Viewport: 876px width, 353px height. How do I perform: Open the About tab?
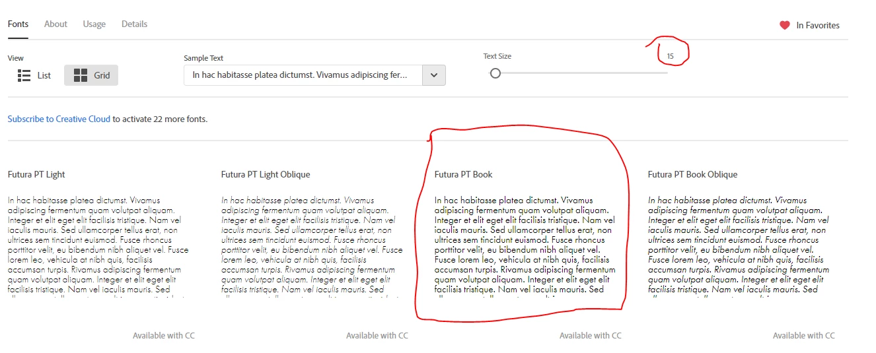tap(55, 24)
